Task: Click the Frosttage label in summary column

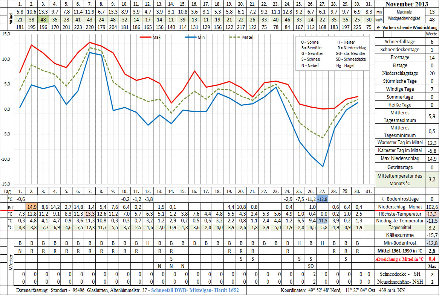Action: click(x=400, y=58)
